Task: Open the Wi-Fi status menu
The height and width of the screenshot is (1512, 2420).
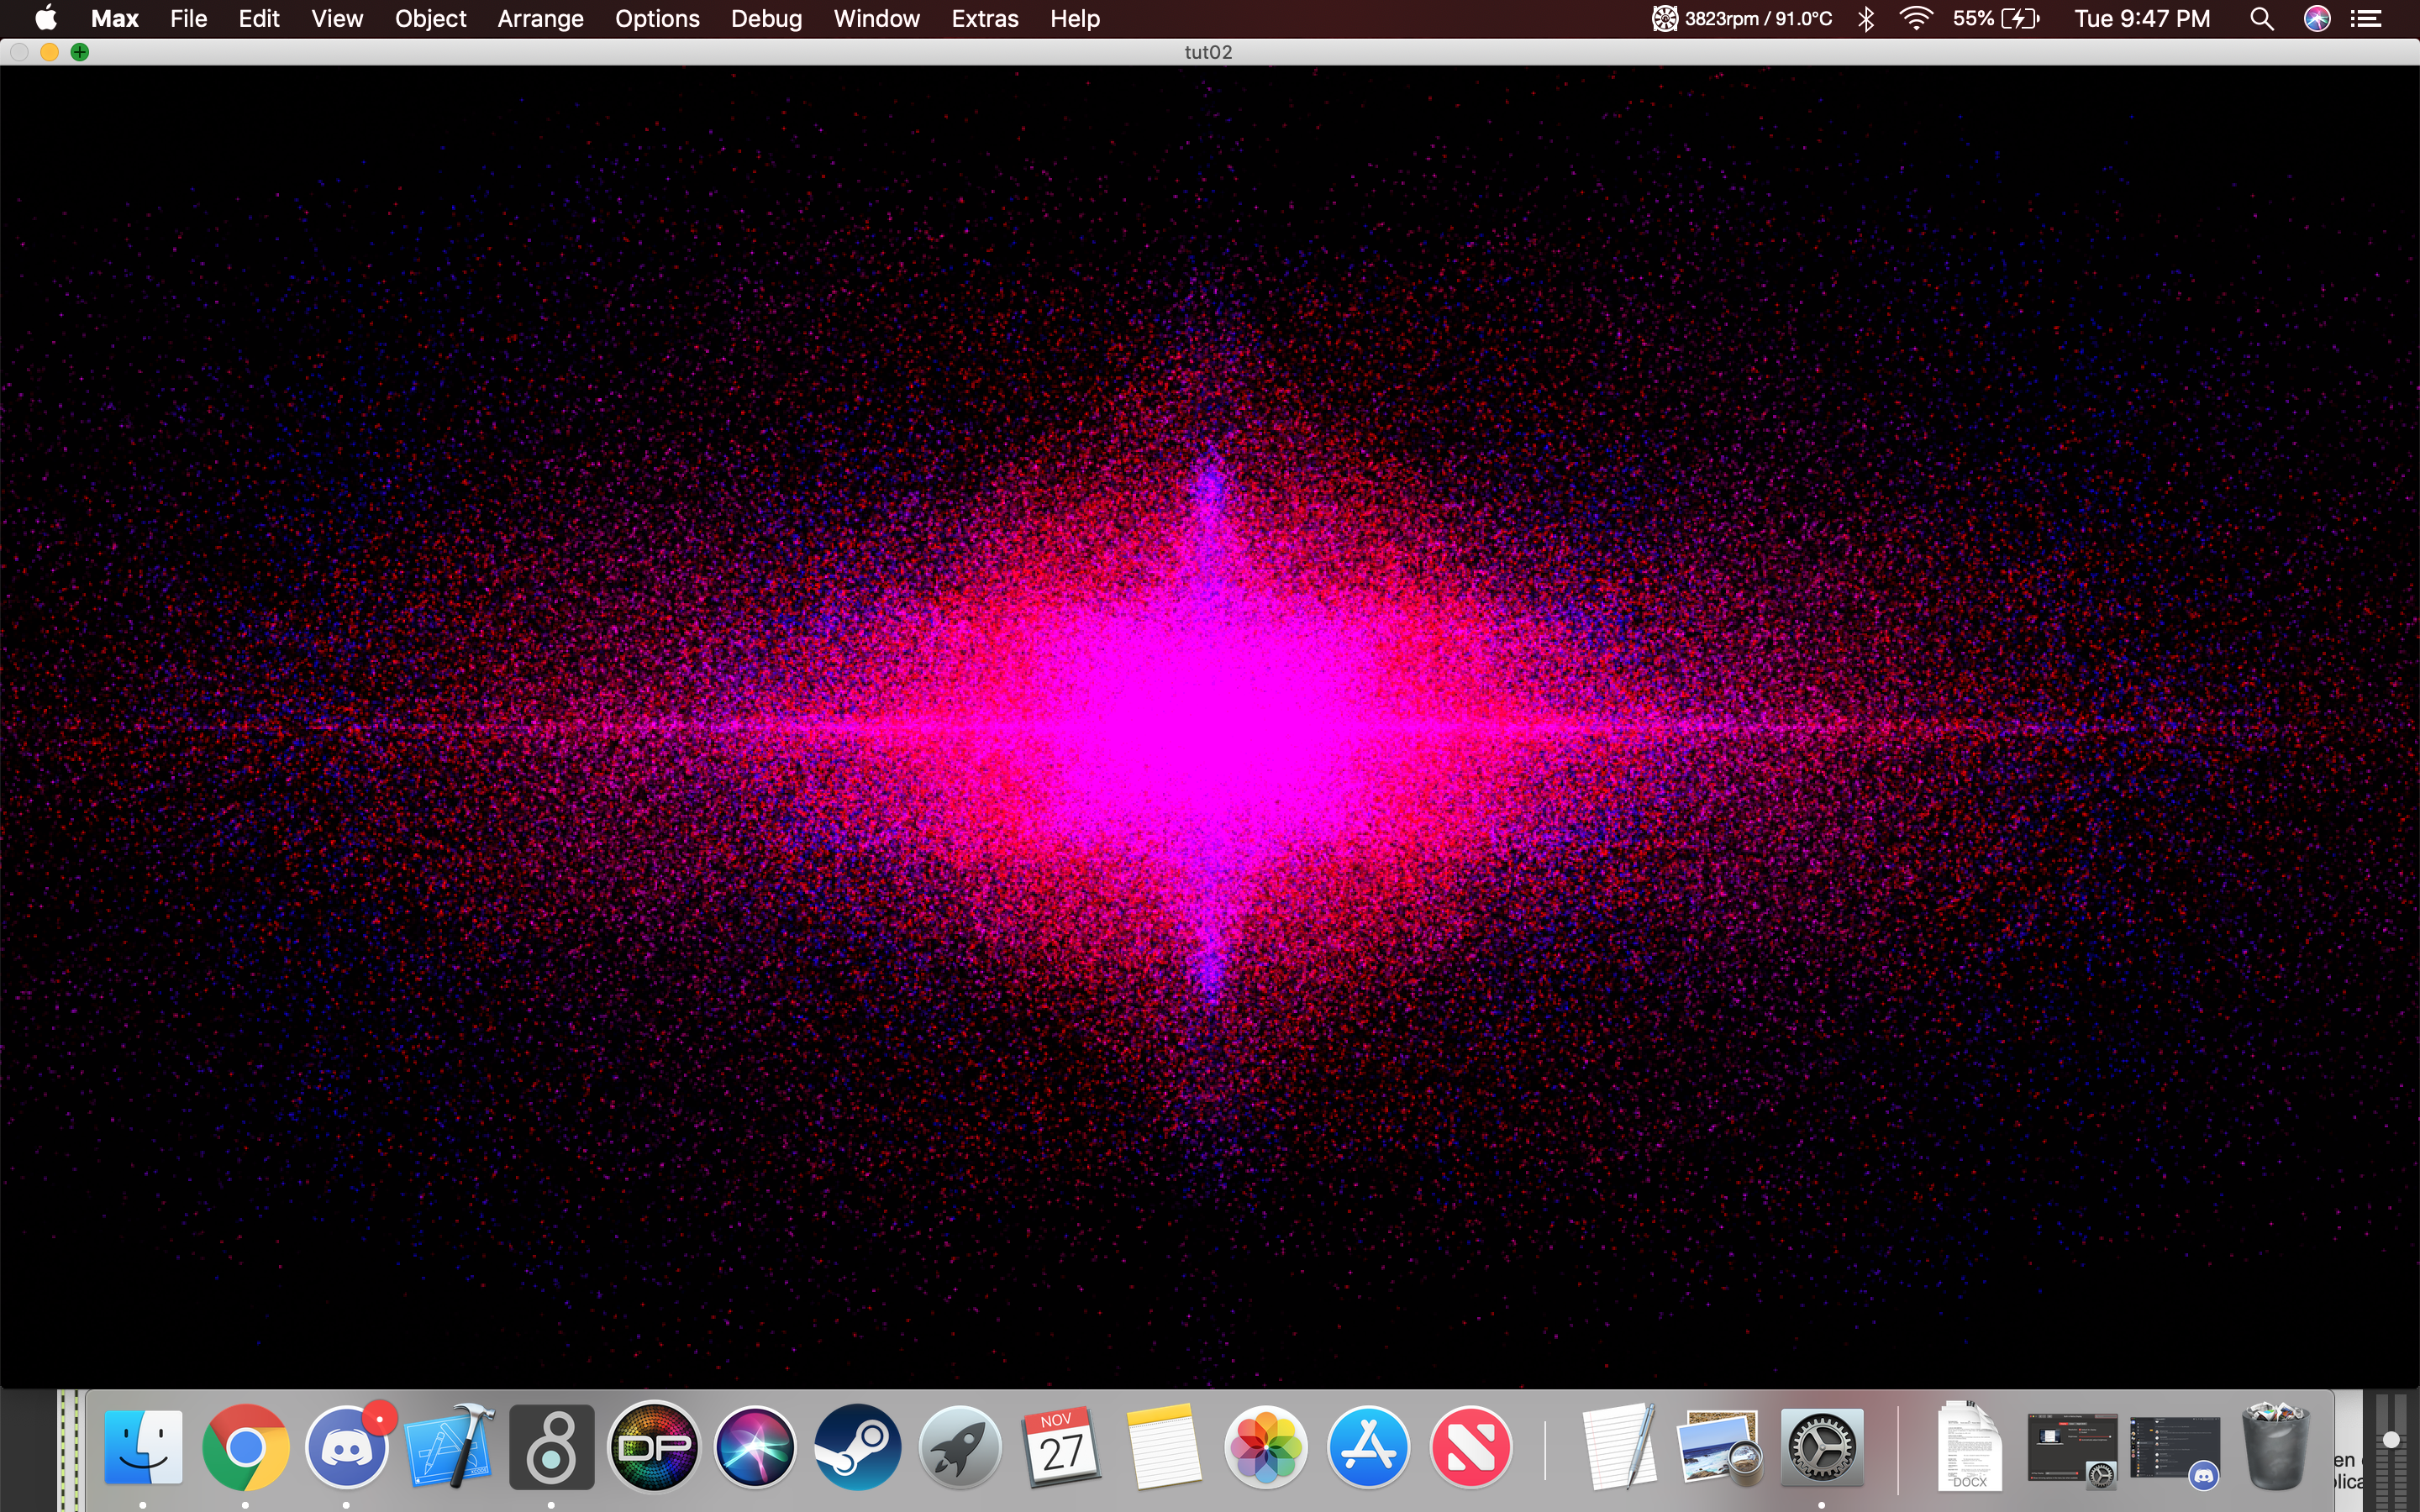Action: tap(1916, 18)
